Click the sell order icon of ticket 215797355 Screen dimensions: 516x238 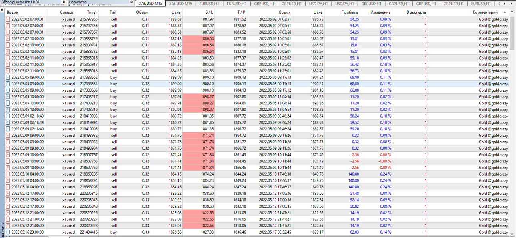[x=8, y=19]
